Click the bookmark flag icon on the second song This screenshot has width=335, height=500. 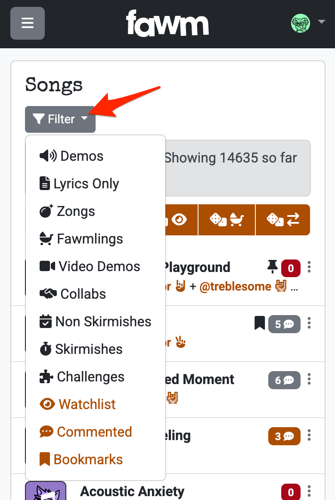click(260, 323)
